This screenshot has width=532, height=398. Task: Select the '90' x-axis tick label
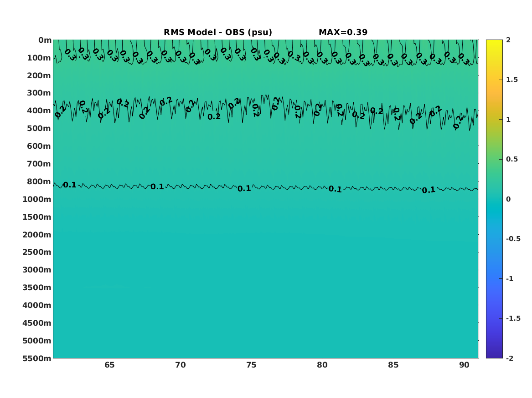[x=464, y=365]
